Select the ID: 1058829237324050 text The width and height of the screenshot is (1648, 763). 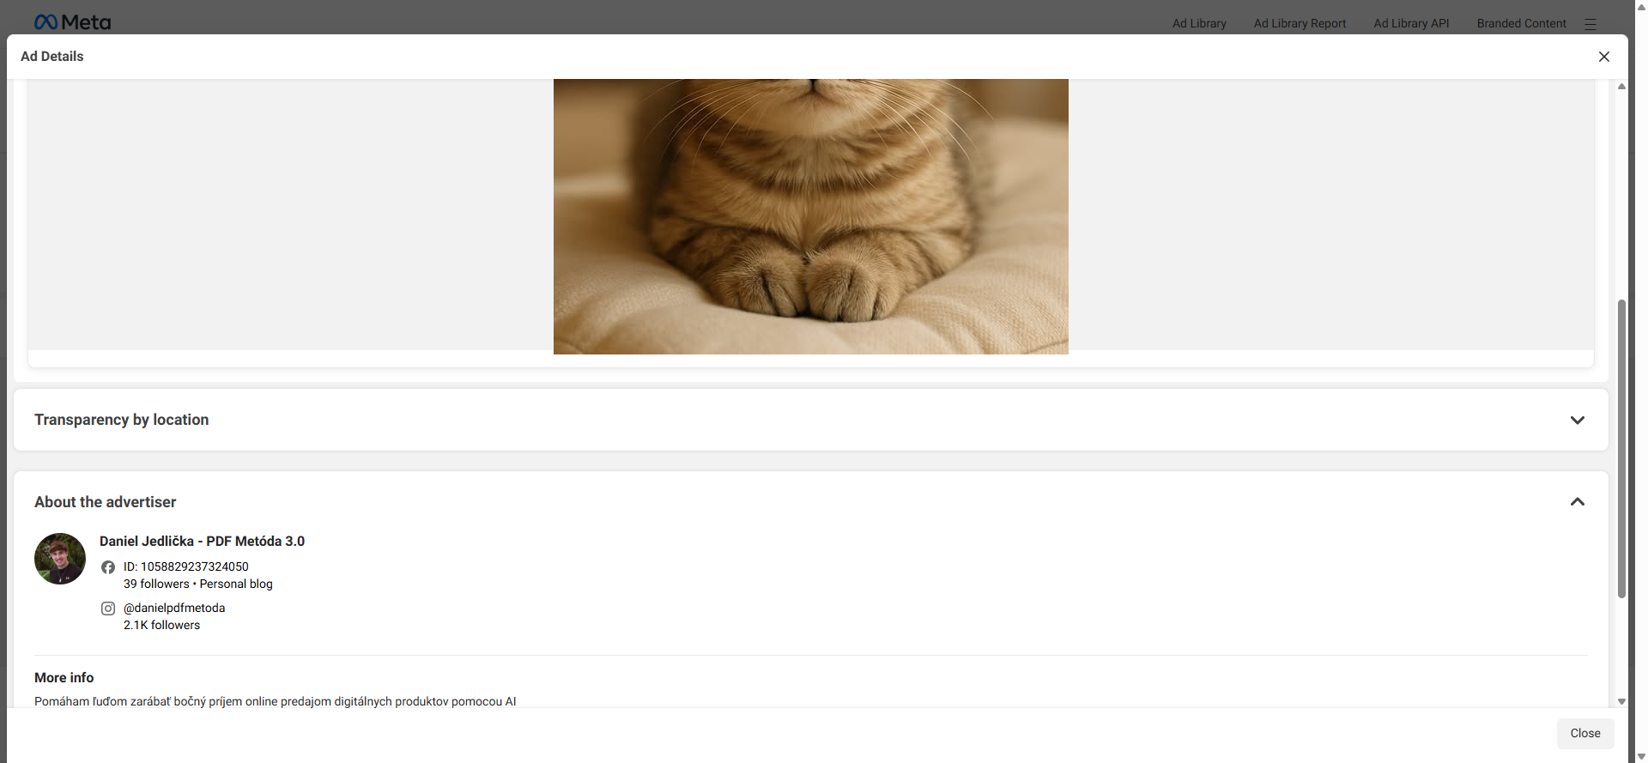(186, 566)
